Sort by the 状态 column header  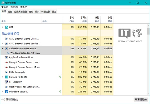52,20
